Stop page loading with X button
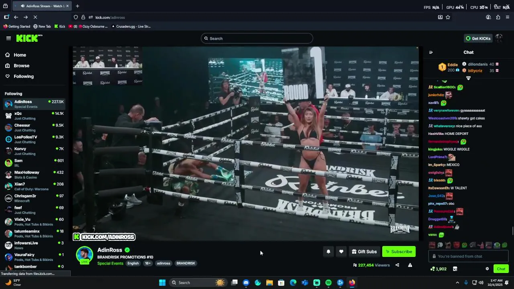Image resolution: width=514 pixels, height=289 pixels. [35, 17]
